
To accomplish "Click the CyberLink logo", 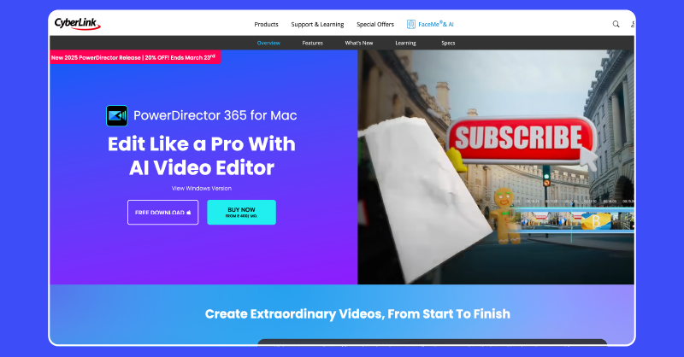I will click(74, 24).
